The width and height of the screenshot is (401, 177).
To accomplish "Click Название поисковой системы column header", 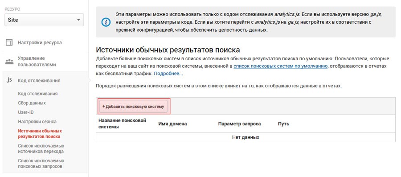I will 122,123.
